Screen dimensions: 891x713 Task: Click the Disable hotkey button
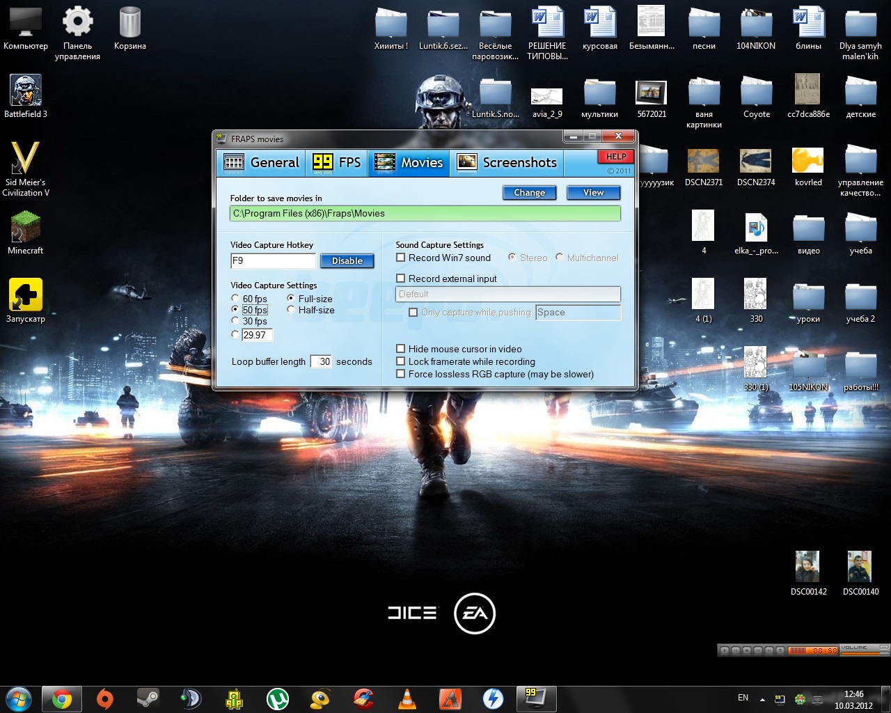[347, 261]
